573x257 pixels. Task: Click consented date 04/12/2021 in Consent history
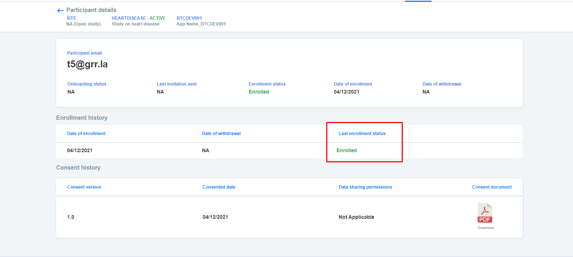click(215, 217)
